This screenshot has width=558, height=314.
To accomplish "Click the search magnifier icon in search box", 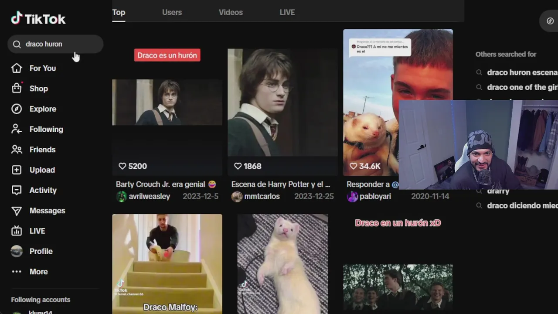I will [17, 44].
